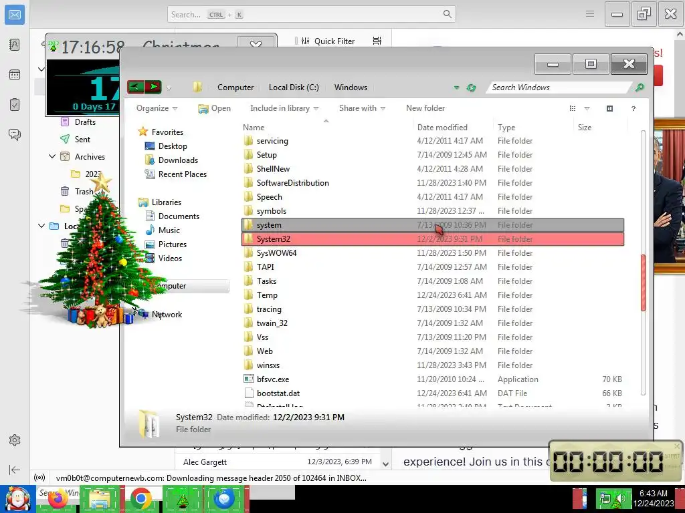This screenshot has height=513, width=685.
Task: Open Thunderbird taskbar icon
Action: [x=225, y=498]
